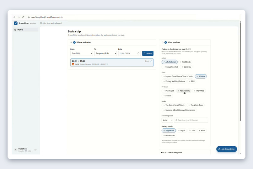This screenshot has height=169, width=253.
Task: Click the tr1004.das user avatar
Action: [16, 150]
